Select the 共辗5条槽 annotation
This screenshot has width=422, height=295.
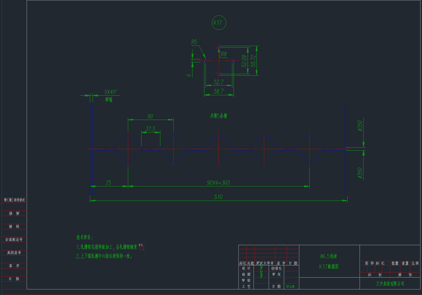tap(219, 116)
